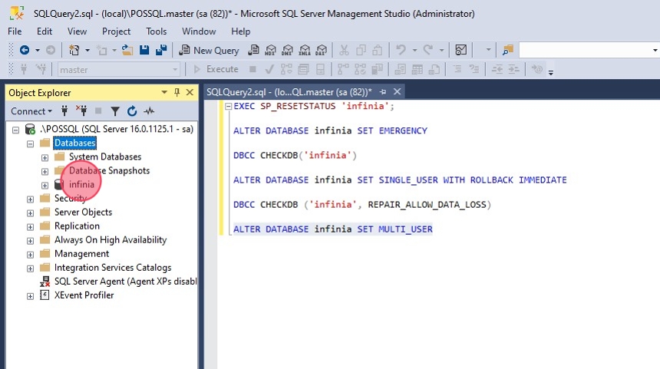
Task: Click the Save All icon
Action: [161, 50]
